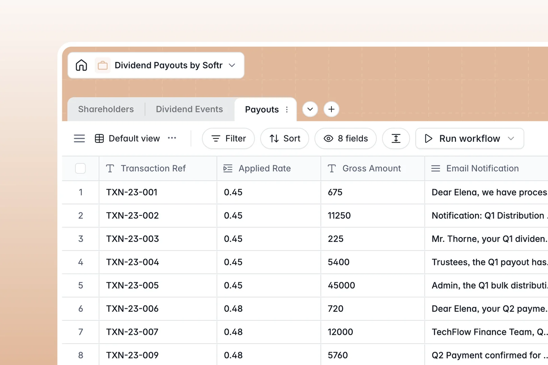
Task: Click Run workflow play button
Action: (x=428, y=139)
